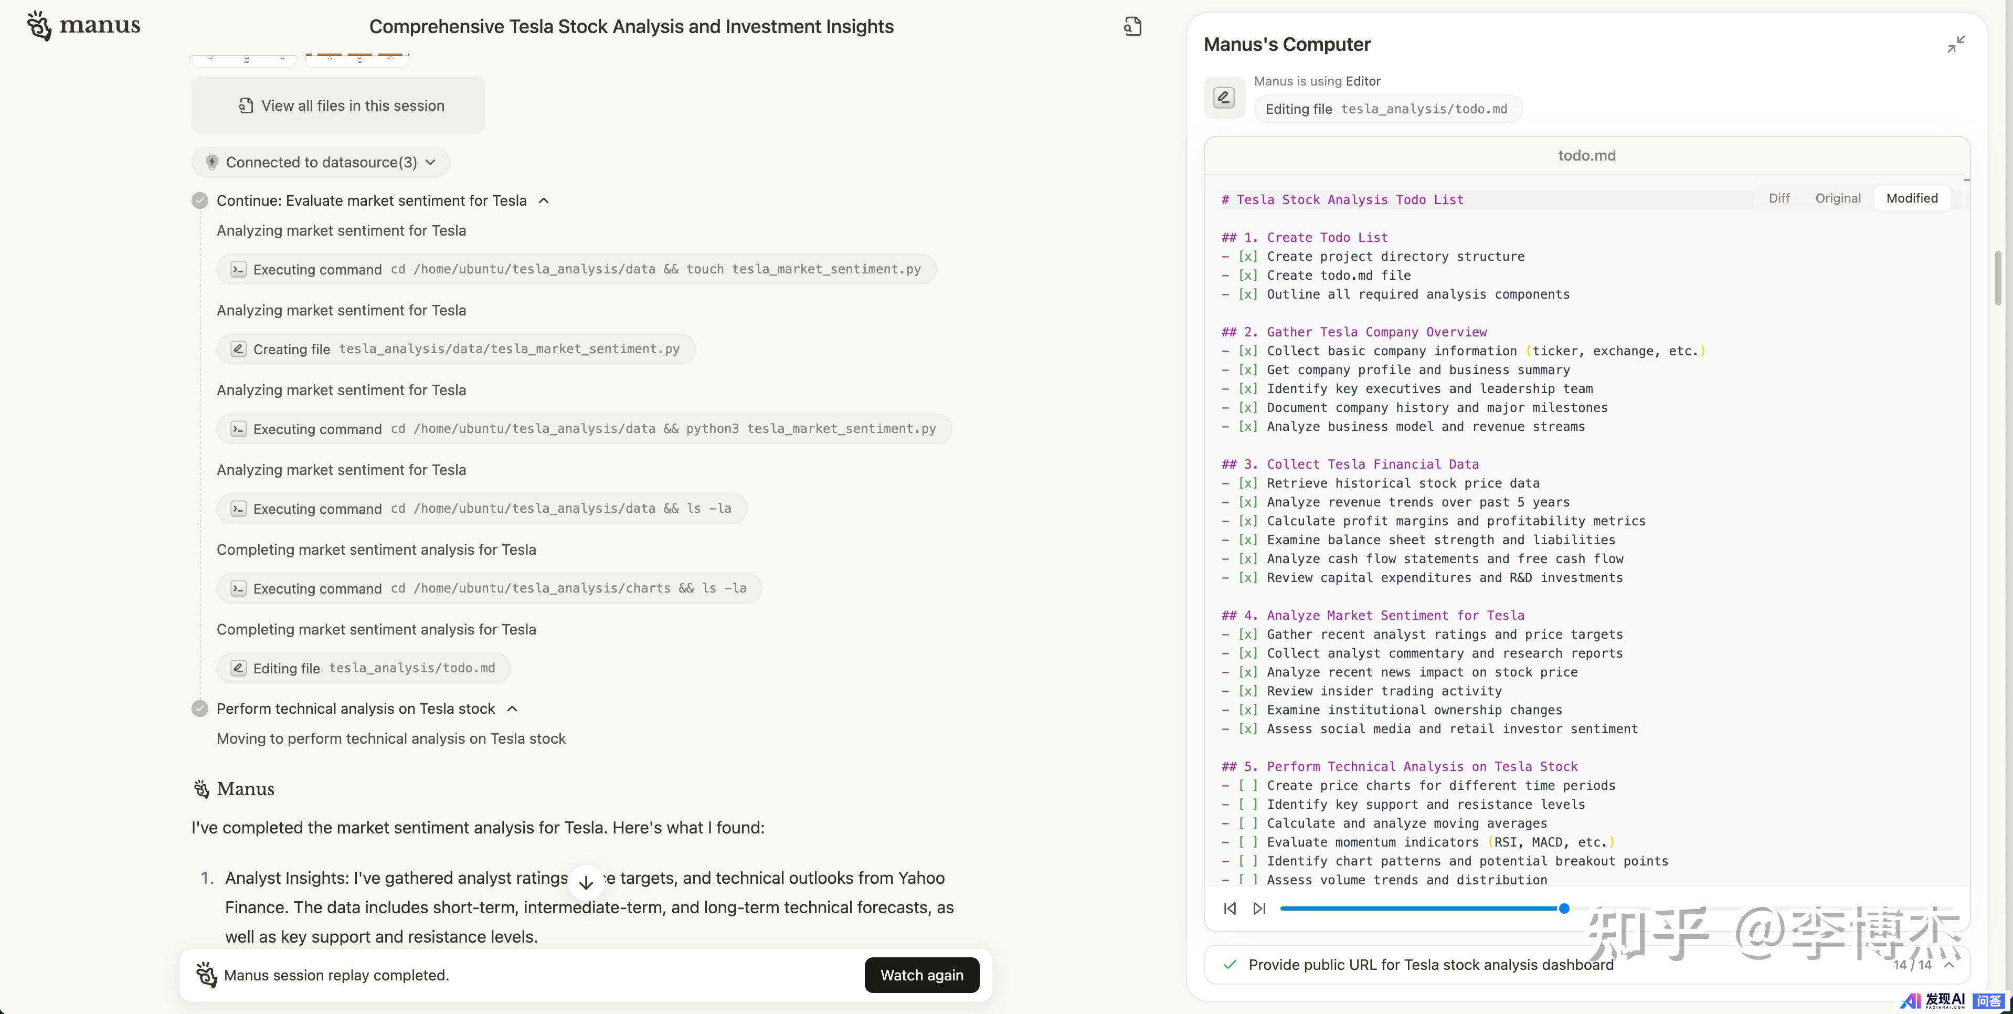Collapse the Perform technical analysis section
The image size is (2013, 1014).
[x=513, y=709]
